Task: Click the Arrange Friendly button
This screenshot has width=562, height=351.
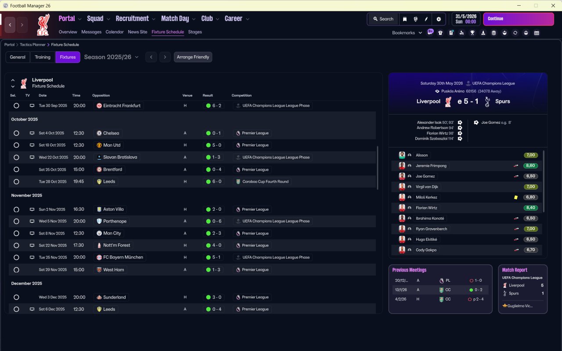Action: click(x=193, y=57)
